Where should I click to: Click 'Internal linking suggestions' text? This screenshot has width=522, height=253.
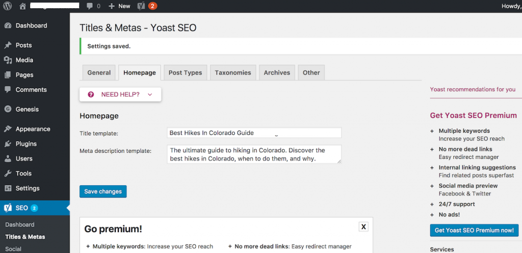point(477,167)
